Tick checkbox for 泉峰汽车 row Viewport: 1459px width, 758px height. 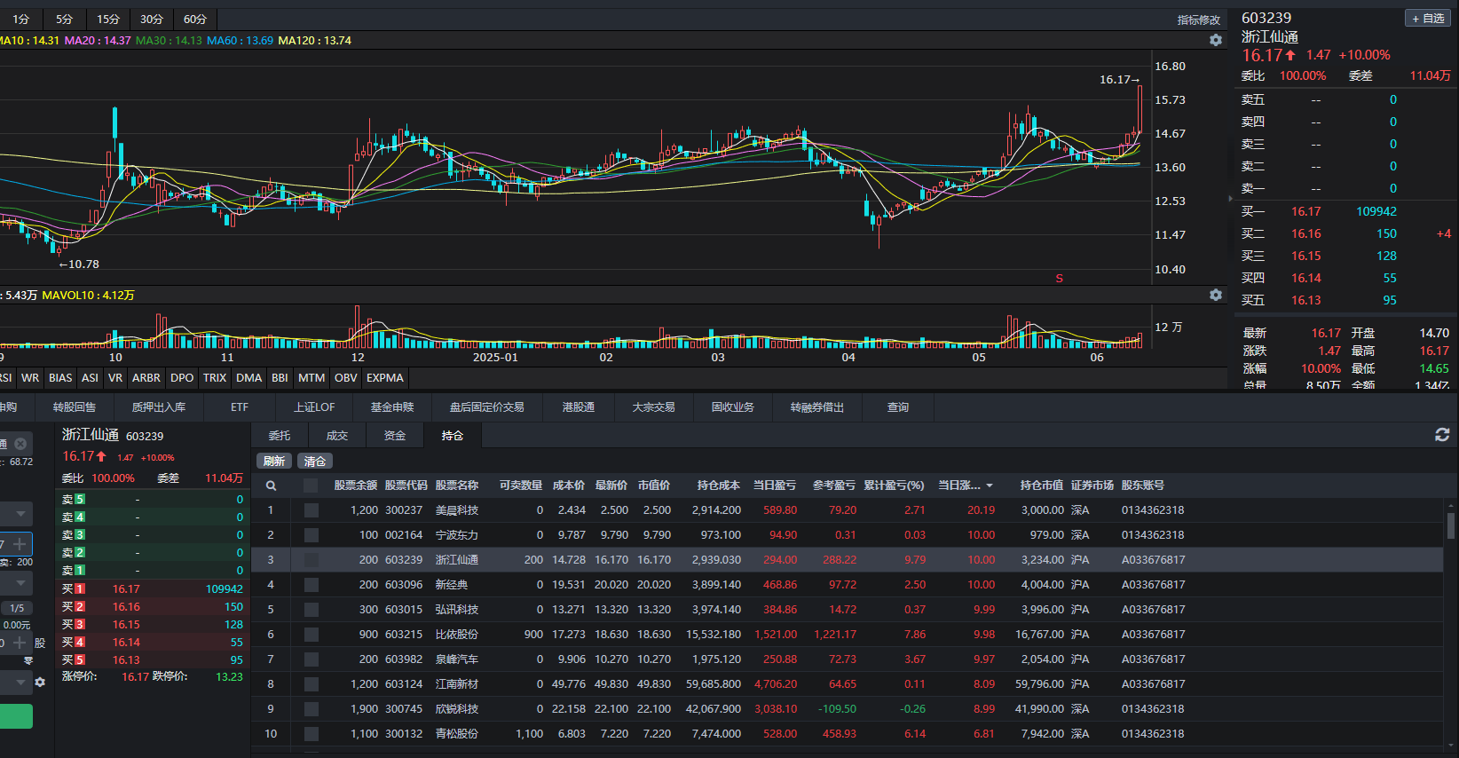[x=311, y=659]
